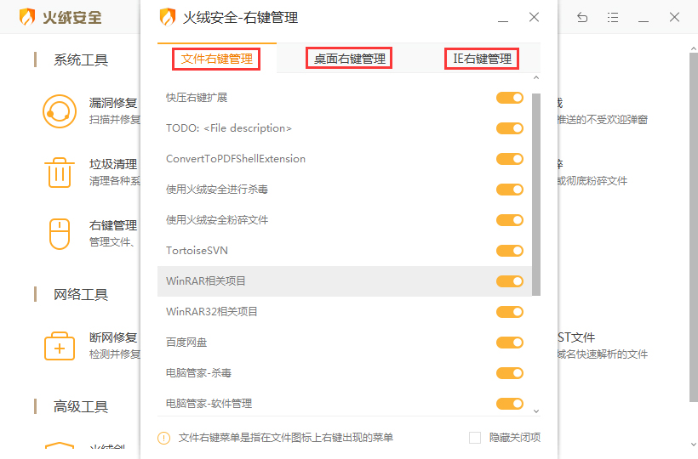Click the list scroll-down arrow

coord(536,411)
